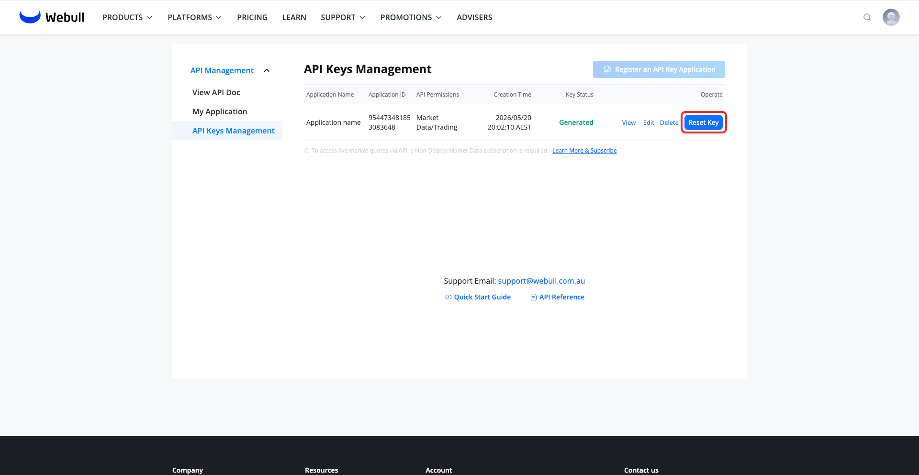Screen dimensions: 919x475
Task: Click the Webull logo
Action: 52,17
